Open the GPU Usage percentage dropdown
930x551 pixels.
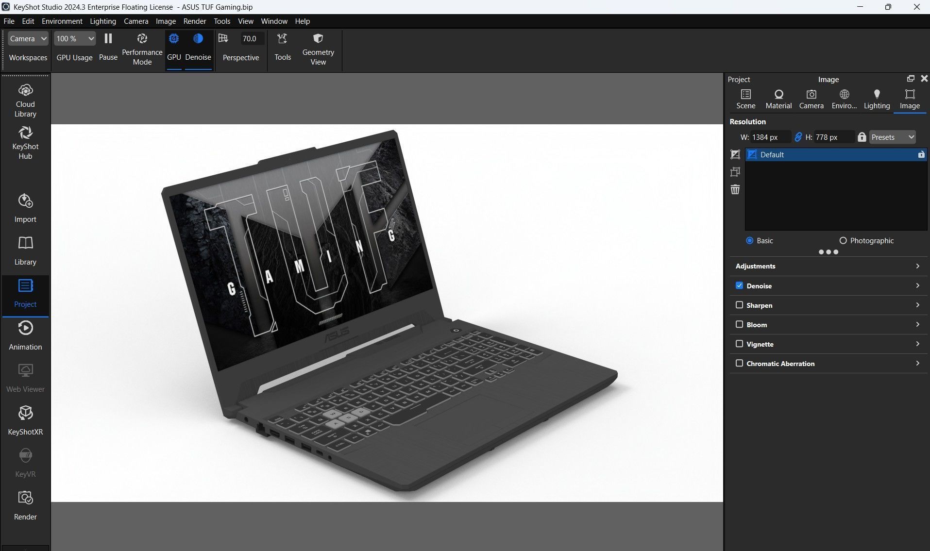coord(74,38)
